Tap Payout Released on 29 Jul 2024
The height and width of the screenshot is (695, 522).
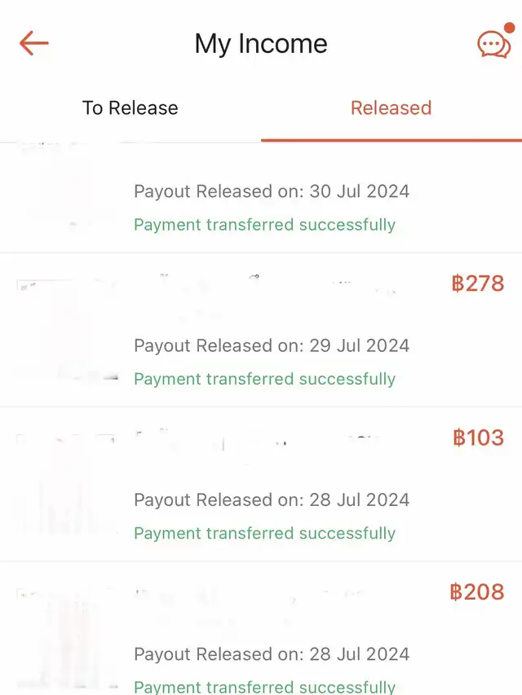(272, 346)
